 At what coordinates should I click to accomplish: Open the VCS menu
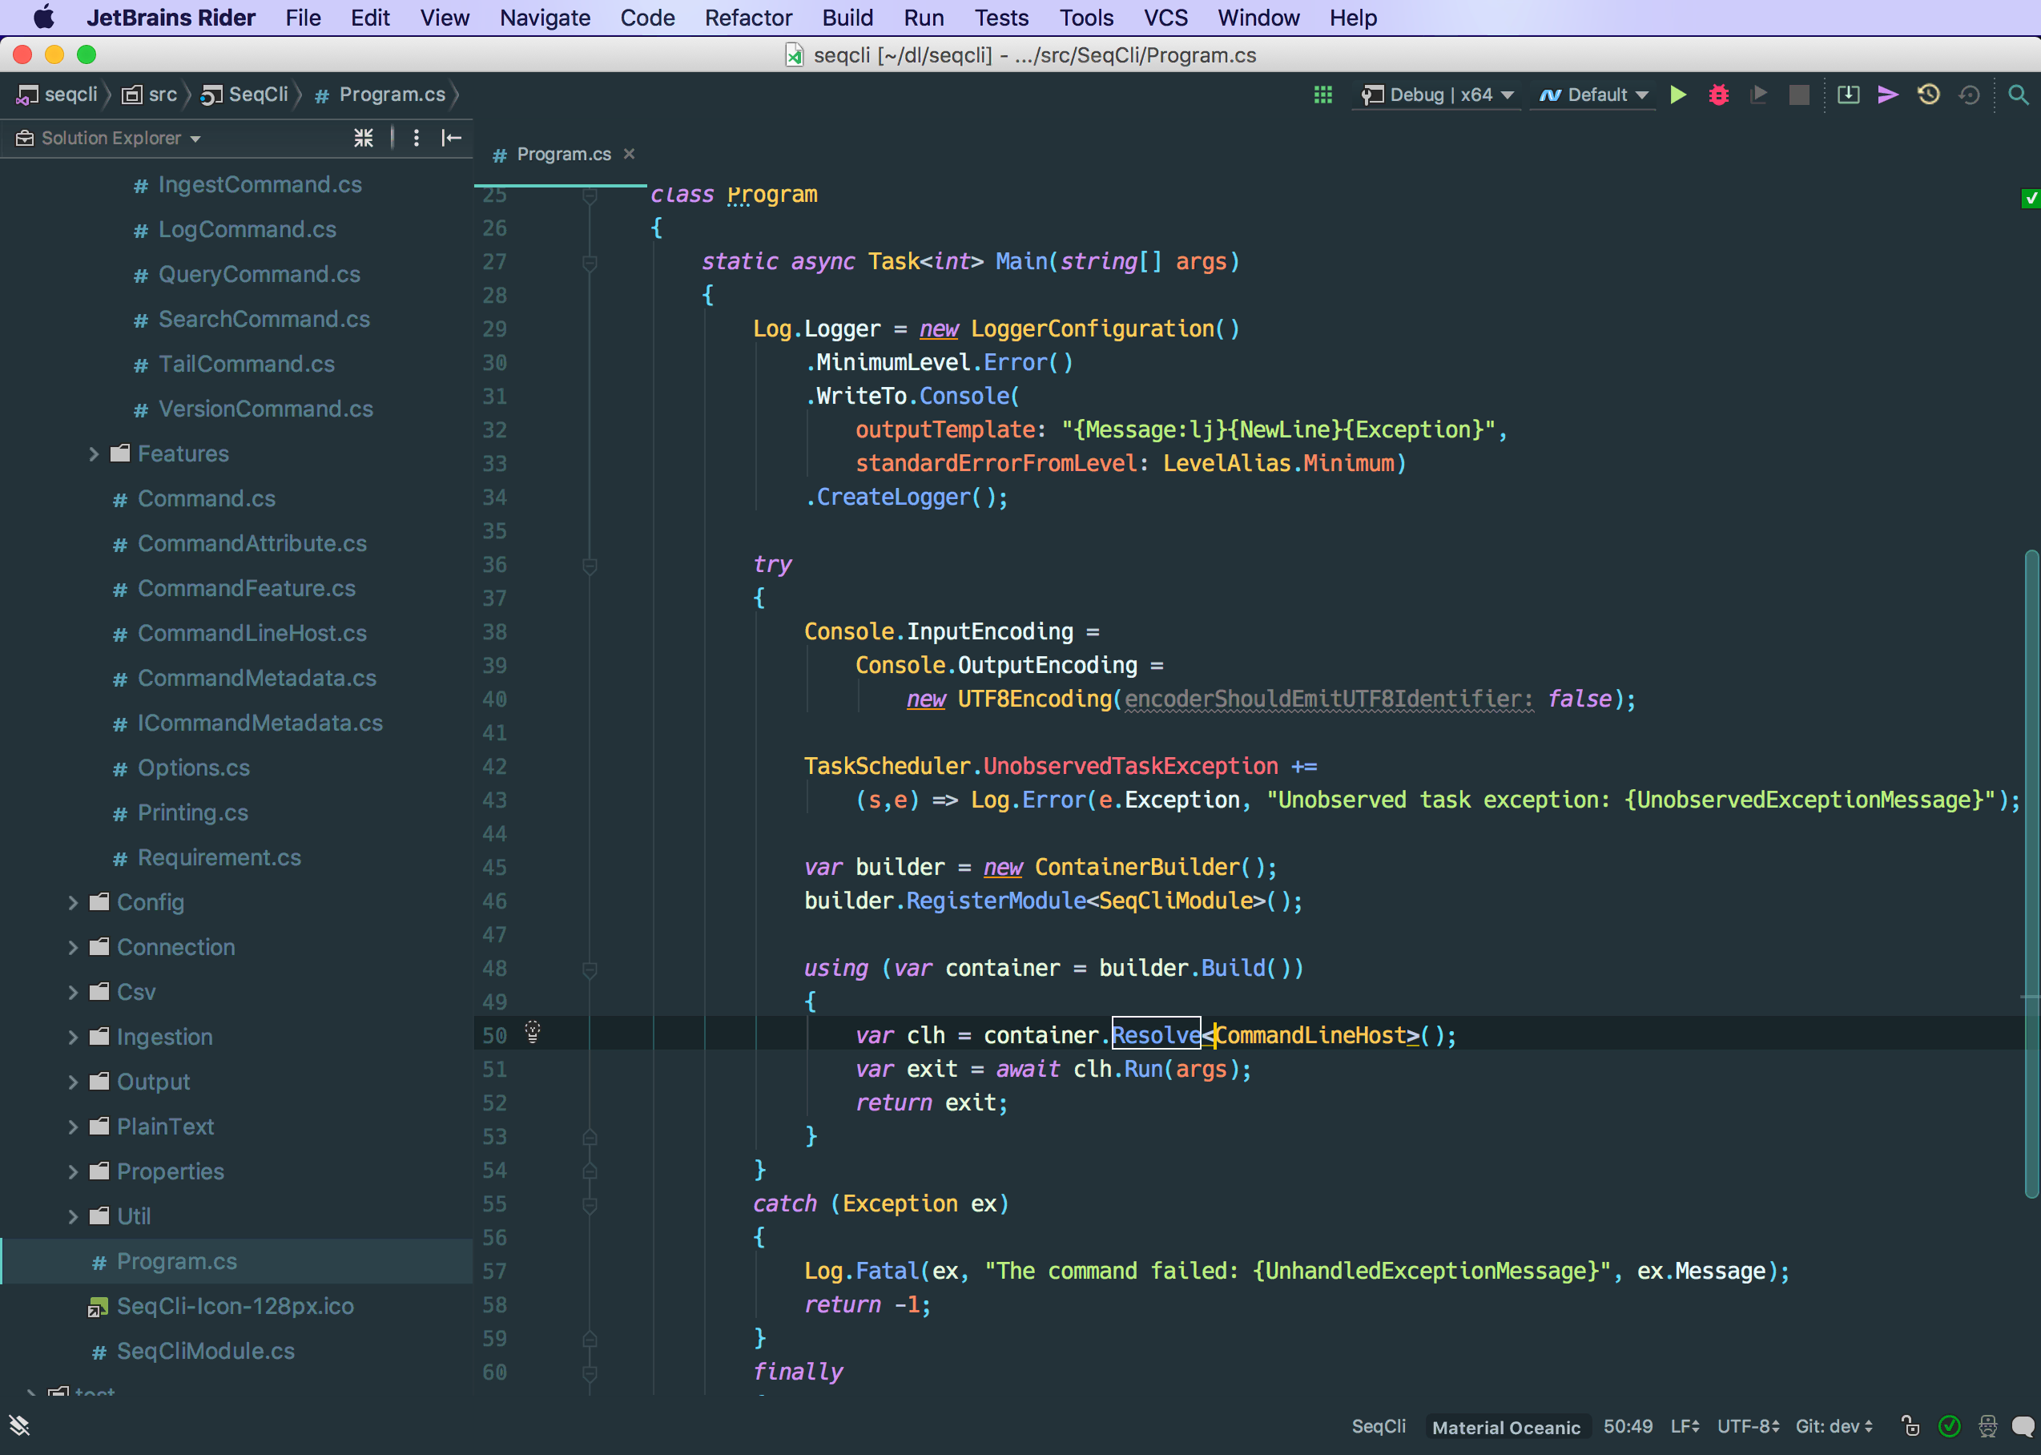click(x=1165, y=18)
